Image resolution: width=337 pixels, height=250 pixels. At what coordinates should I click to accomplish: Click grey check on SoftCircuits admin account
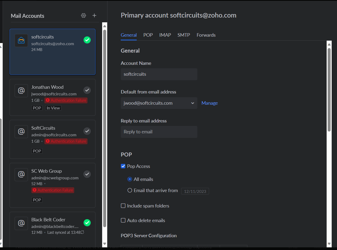point(87,131)
